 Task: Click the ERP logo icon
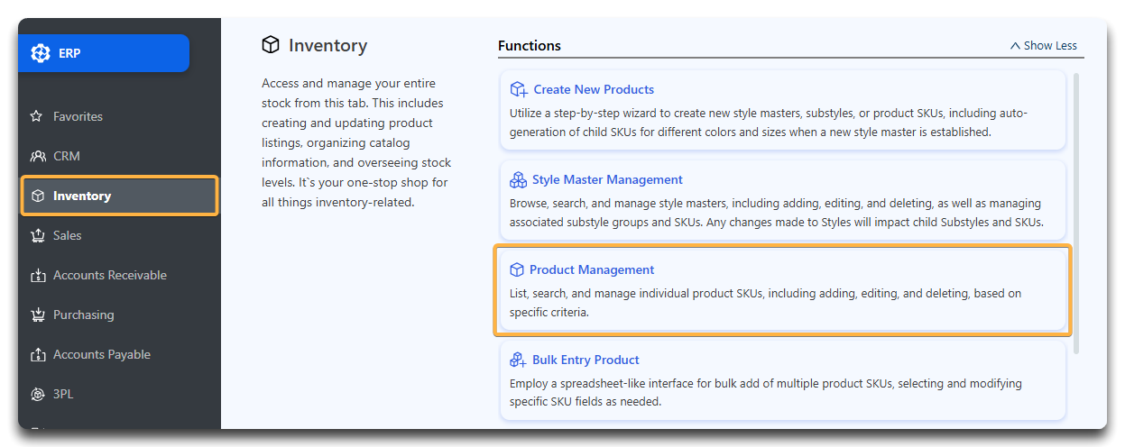click(x=41, y=53)
